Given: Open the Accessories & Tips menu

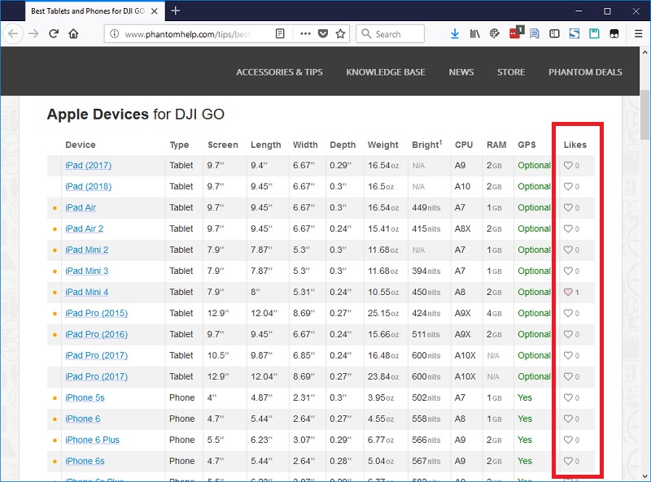Looking at the screenshot, I should [279, 72].
